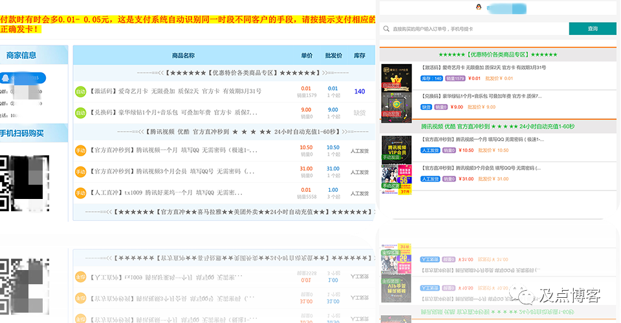This screenshot has width=621, height=323.
Task: Click the blue 库存:140 tag in the mobile list
Action: tap(431, 79)
